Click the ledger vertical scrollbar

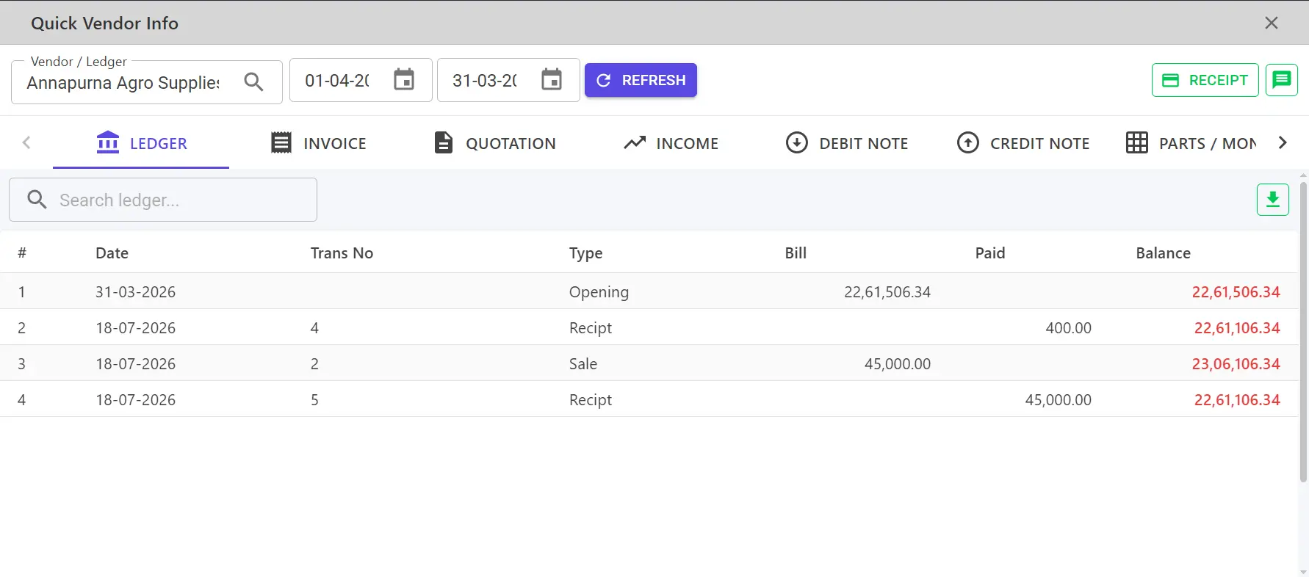tap(1303, 330)
